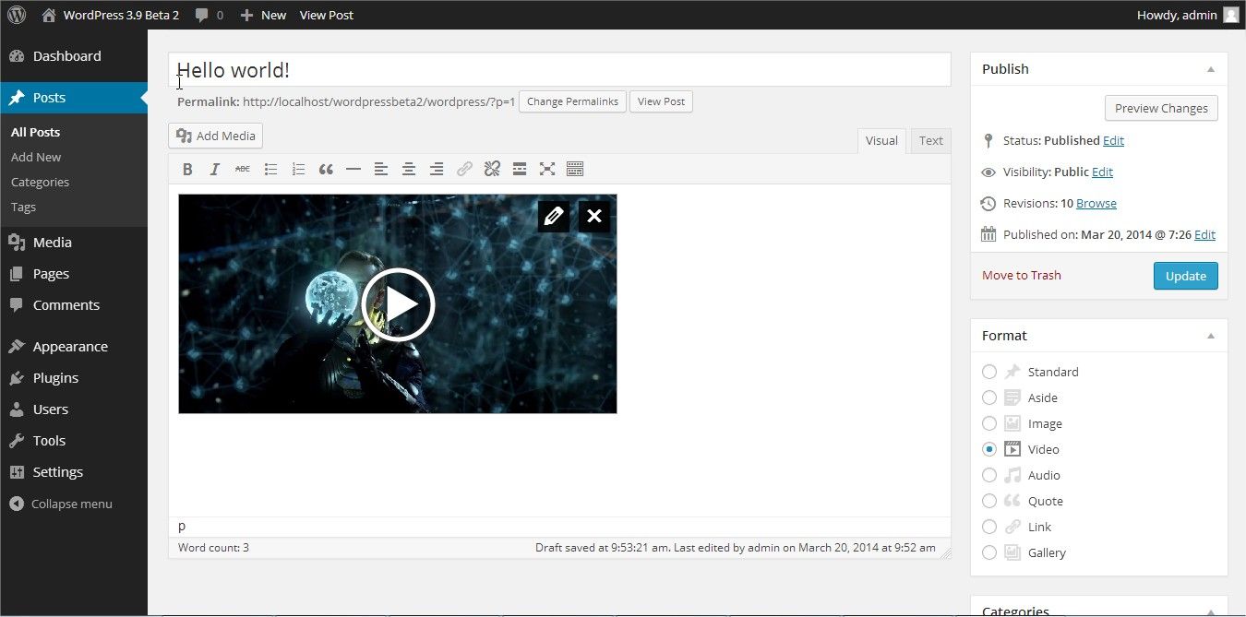Select the Image post format

coord(989,423)
